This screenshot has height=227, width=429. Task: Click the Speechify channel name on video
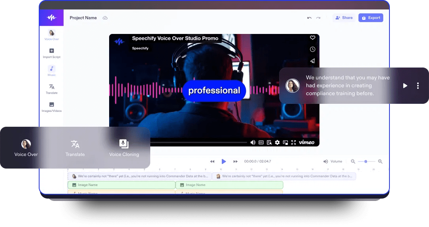click(140, 48)
